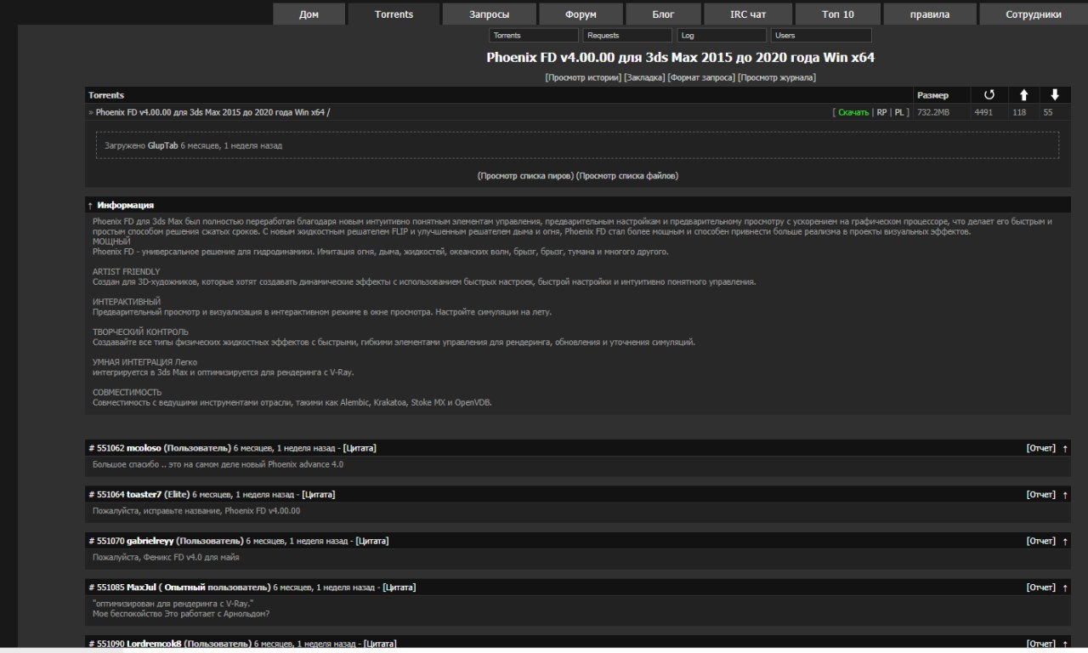This screenshot has width=1088, height=653.
Task: Open the Формат запроса link
Action: (x=701, y=77)
